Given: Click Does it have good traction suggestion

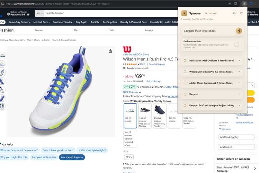Looking at the screenshot, I should click(58, 150).
